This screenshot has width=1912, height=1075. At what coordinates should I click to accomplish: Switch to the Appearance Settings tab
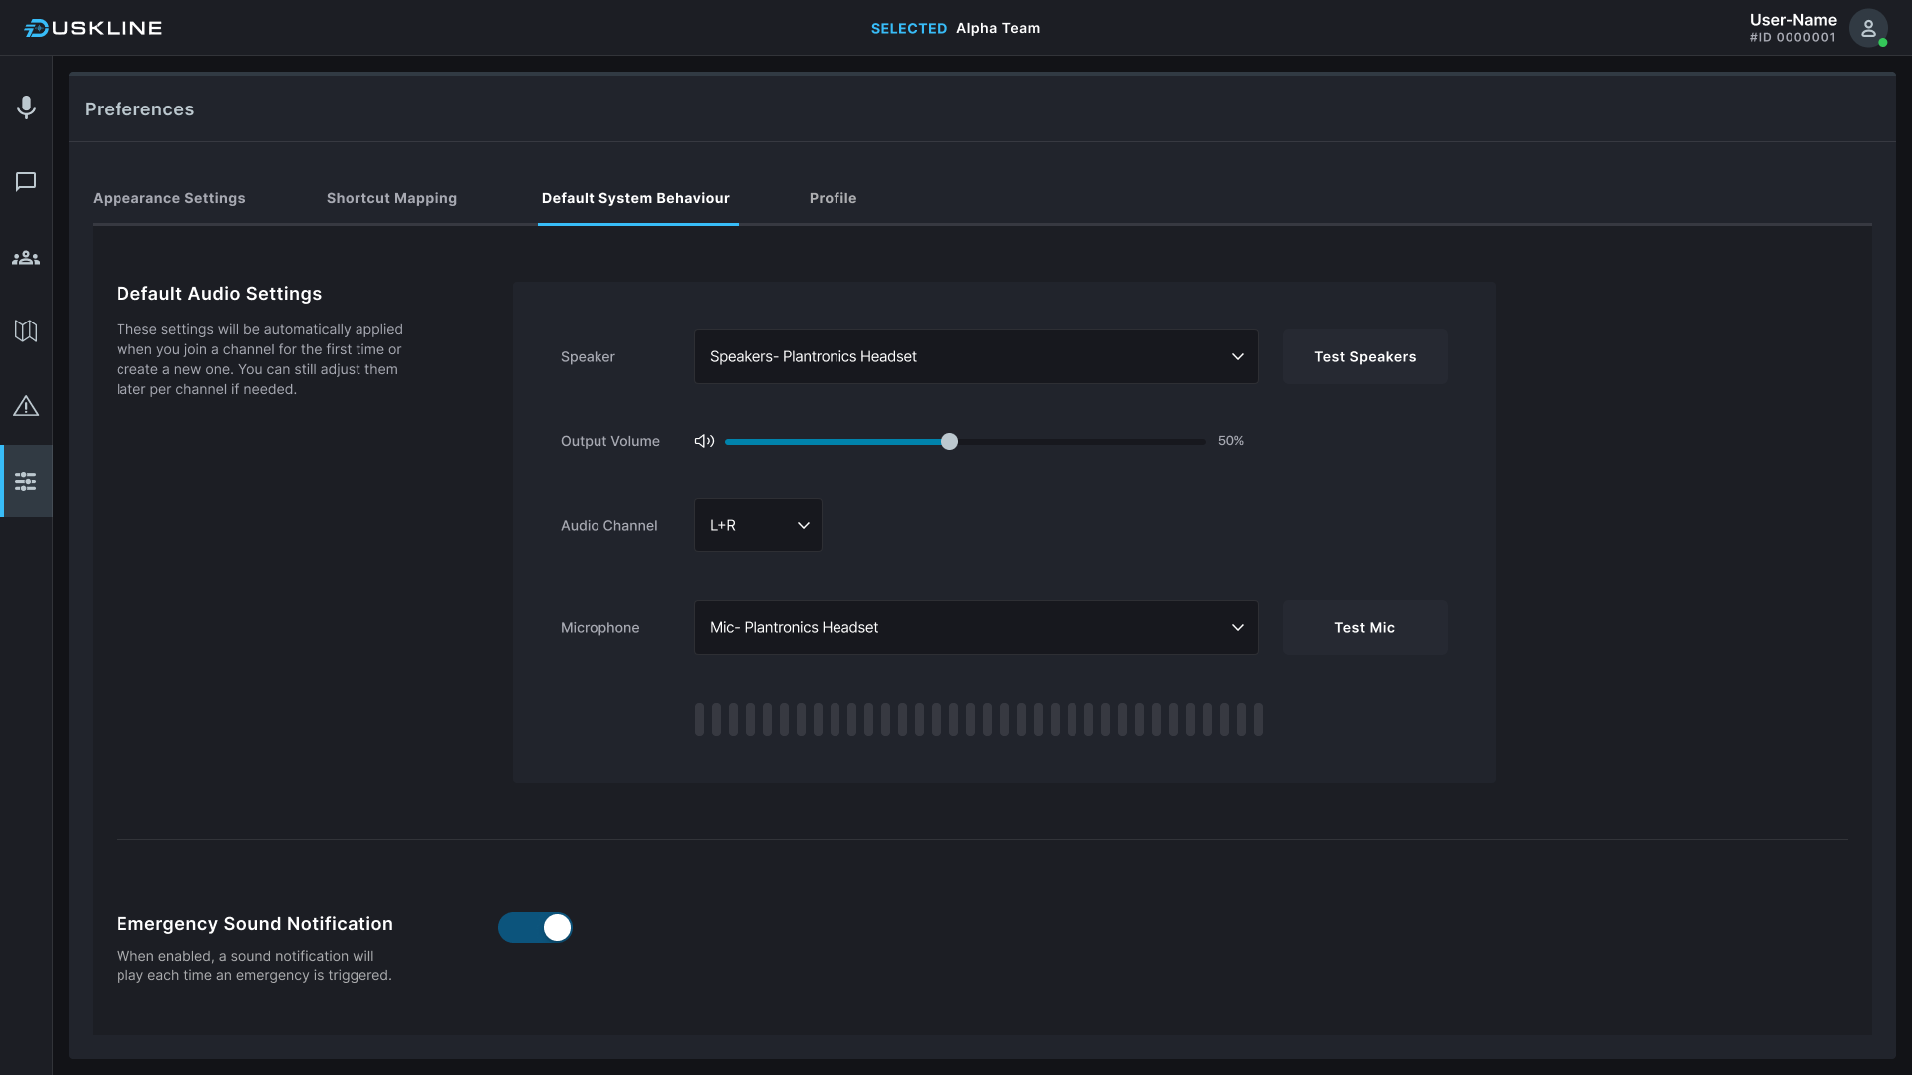pos(169,198)
